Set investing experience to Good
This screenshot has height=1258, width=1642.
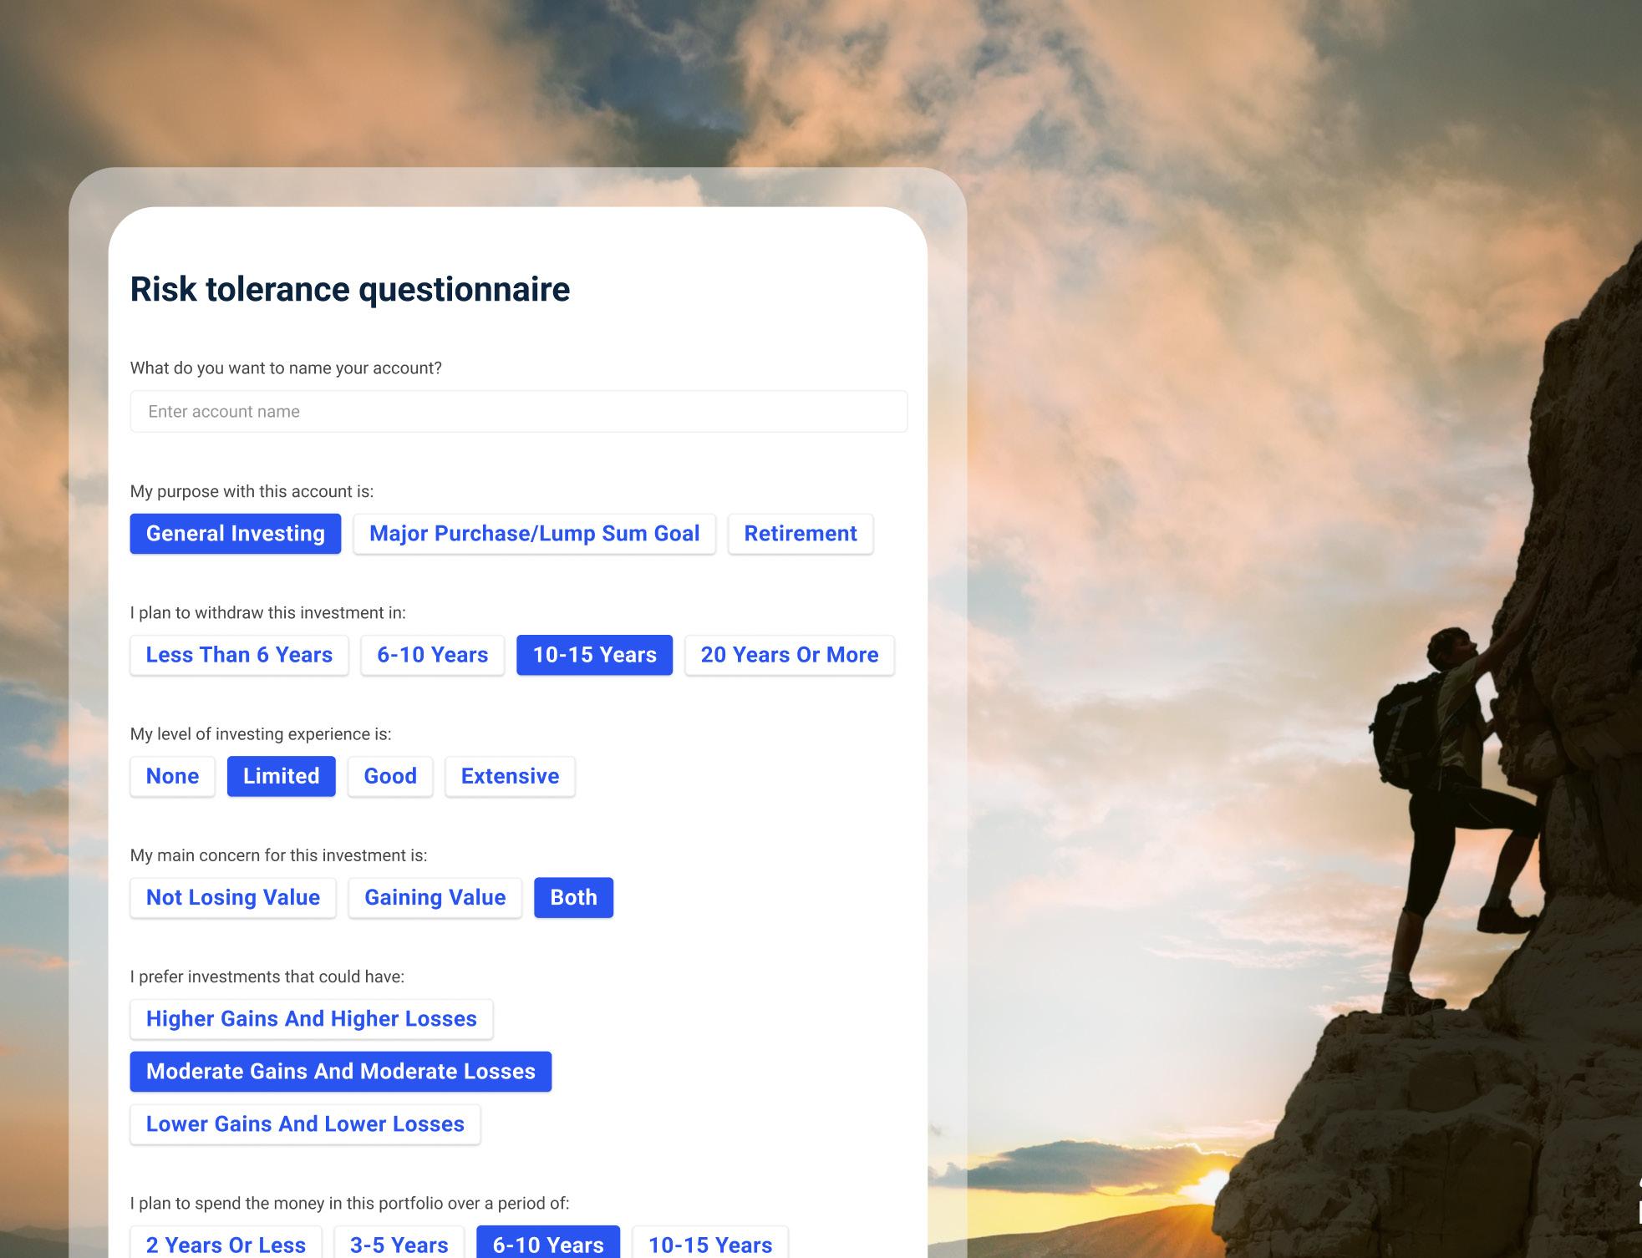pyautogui.click(x=389, y=776)
